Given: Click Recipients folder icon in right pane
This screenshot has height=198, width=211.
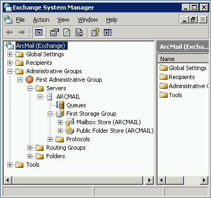Looking at the screenshot, I should click(x=163, y=77).
